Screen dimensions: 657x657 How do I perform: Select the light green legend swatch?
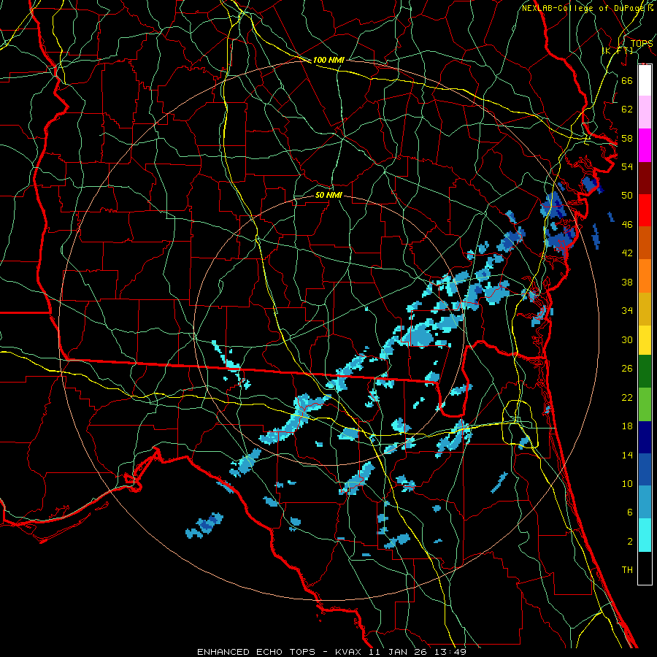[645, 404]
